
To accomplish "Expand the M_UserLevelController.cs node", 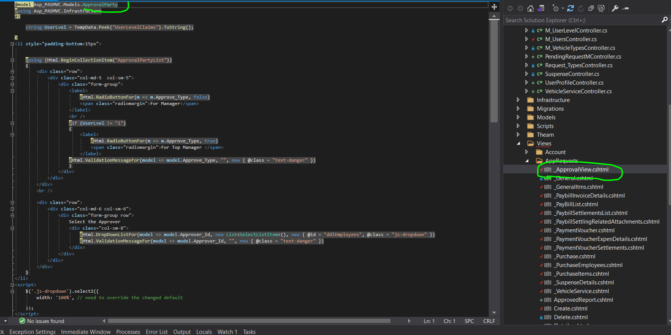I will tap(526, 30).
